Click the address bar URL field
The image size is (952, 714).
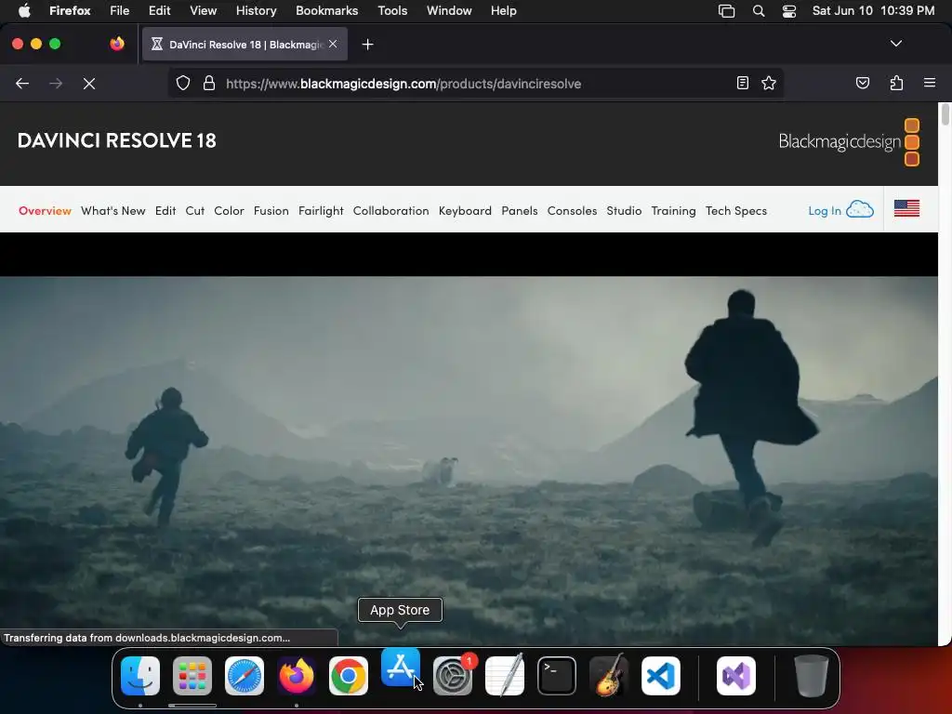click(x=475, y=84)
